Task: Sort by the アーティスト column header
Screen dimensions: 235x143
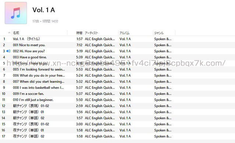Action: point(91,33)
